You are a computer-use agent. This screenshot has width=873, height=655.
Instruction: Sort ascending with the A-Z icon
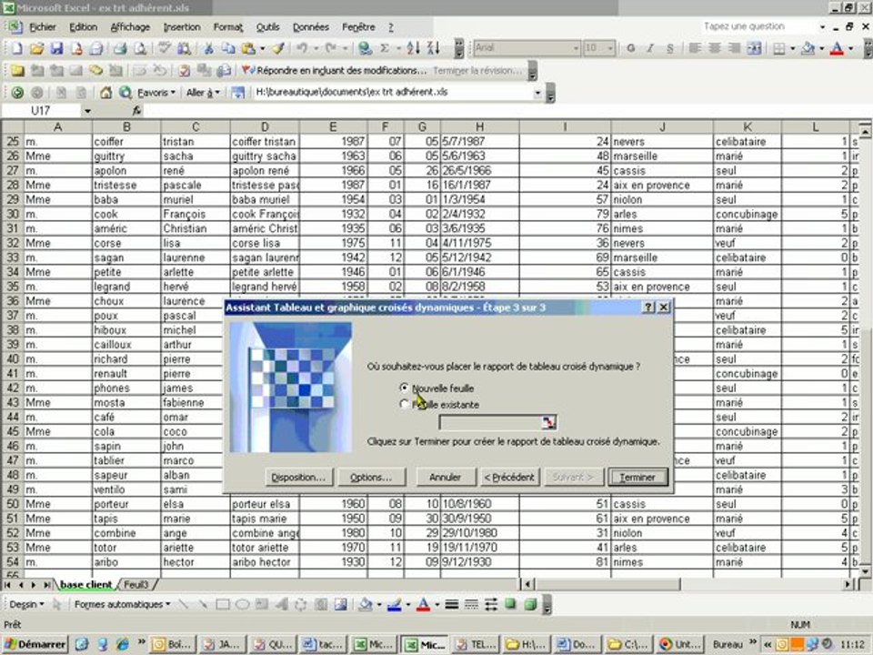tap(413, 48)
